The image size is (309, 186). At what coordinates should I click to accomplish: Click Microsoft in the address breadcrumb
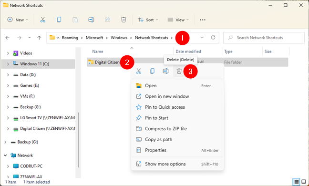tap(94, 38)
